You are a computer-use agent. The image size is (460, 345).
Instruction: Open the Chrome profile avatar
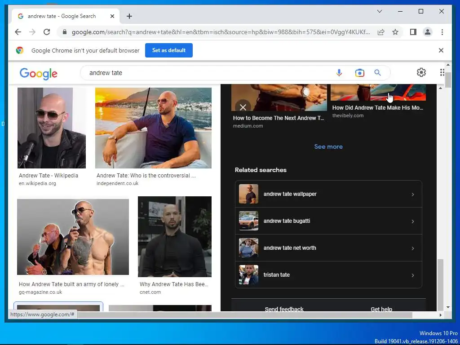point(428,32)
